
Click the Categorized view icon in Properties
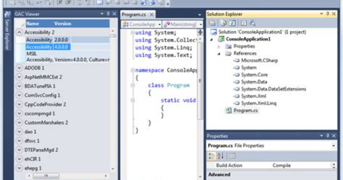[211, 156]
